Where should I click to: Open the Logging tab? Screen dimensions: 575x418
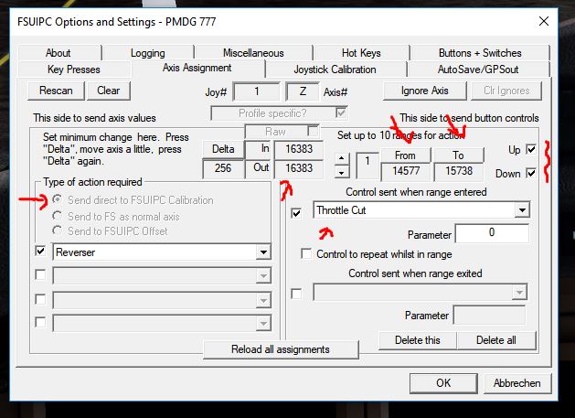(148, 53)
